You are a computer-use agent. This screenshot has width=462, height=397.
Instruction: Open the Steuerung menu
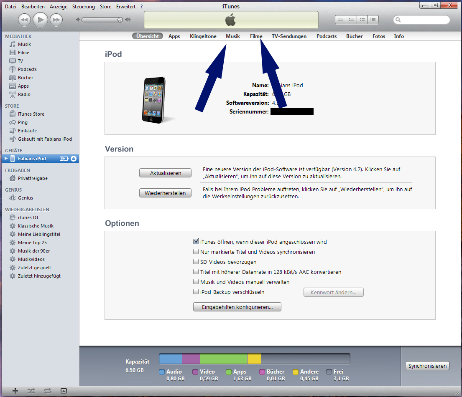[x=83, y=7]
